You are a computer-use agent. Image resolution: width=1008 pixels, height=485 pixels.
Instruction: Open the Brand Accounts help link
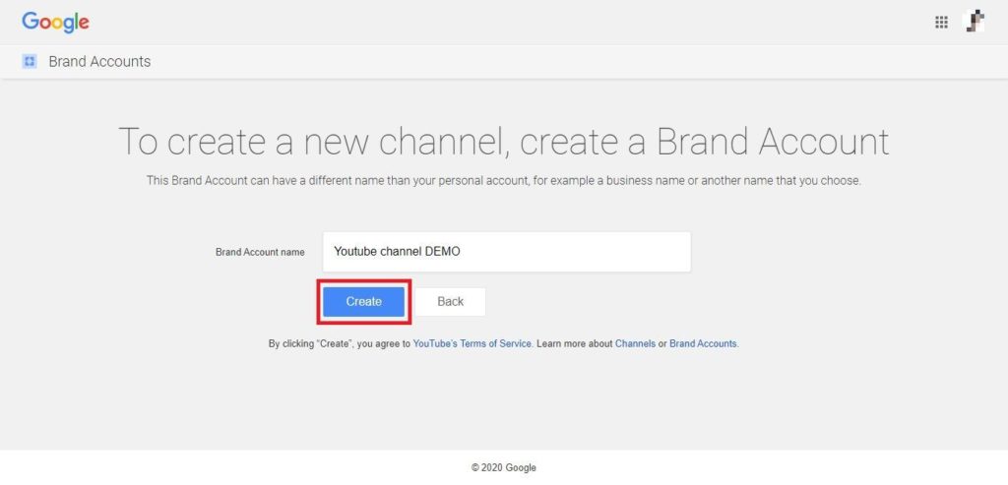coord(703,343)
